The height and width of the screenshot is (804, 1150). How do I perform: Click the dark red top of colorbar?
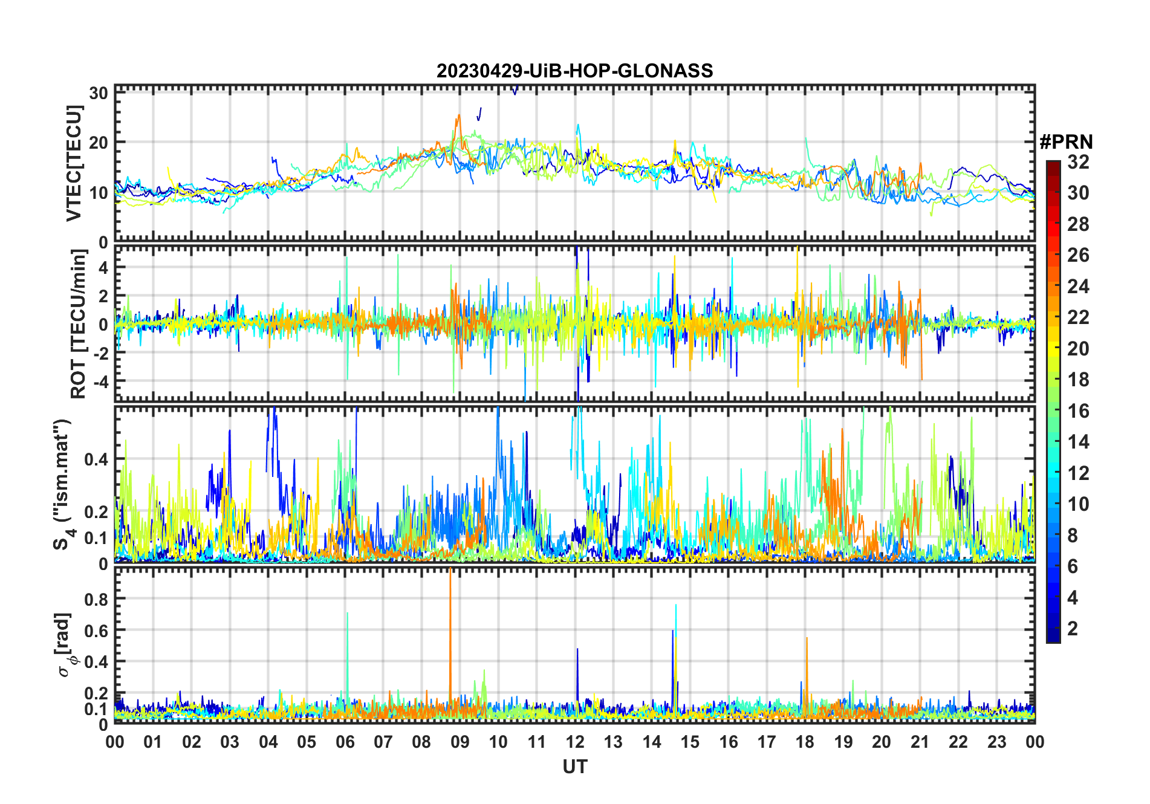1053,165
